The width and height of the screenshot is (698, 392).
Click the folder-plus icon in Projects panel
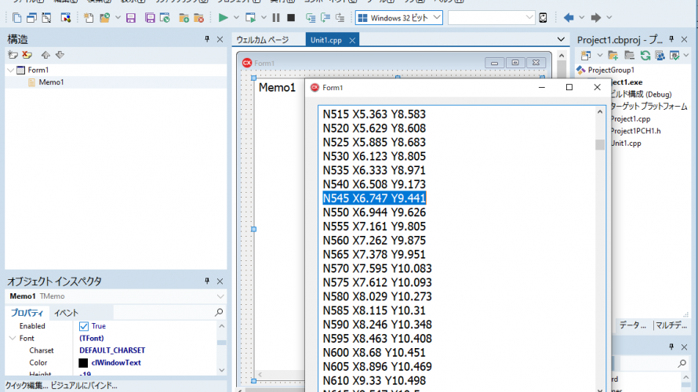tap(613, 56)
